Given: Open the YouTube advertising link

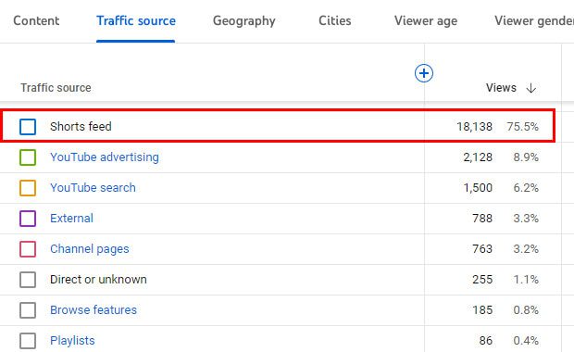Looking at the screenshot, I should [105, 157].
